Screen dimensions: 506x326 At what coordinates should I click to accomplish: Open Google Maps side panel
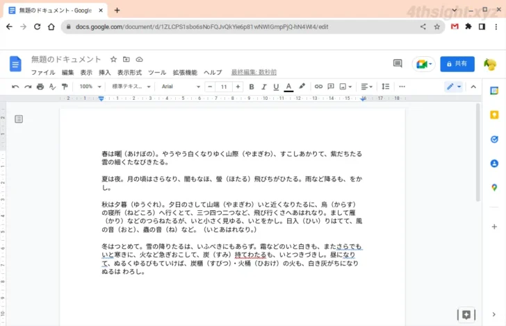494,187
